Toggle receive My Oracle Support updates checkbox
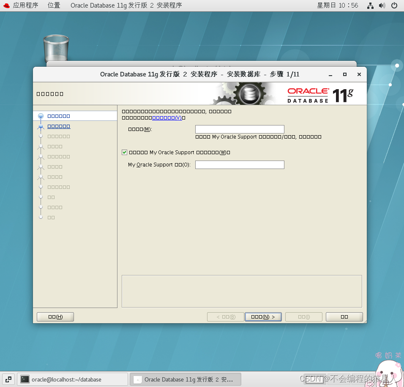404x387 pixels. click(x=124, y=152)
